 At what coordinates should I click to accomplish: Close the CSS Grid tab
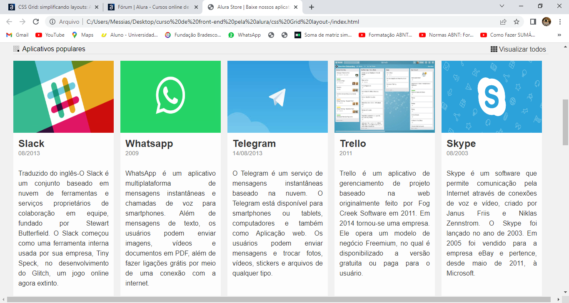pyautogui.click(x=96, y=7)
